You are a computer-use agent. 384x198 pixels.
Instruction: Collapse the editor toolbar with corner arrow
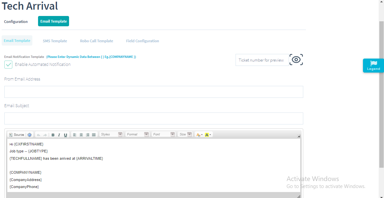299,136
